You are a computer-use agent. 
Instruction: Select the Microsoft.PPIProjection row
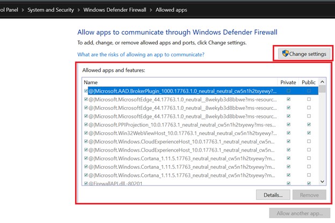pos(200,124)
